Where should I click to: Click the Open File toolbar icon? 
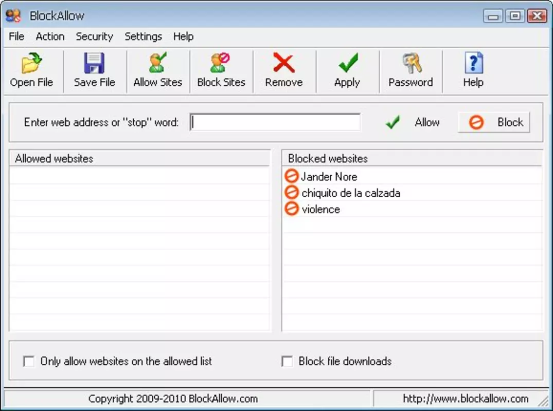(32, 63)
